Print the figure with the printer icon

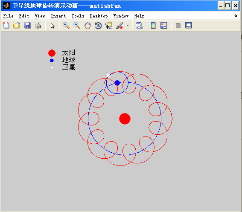tap(38, 26)
